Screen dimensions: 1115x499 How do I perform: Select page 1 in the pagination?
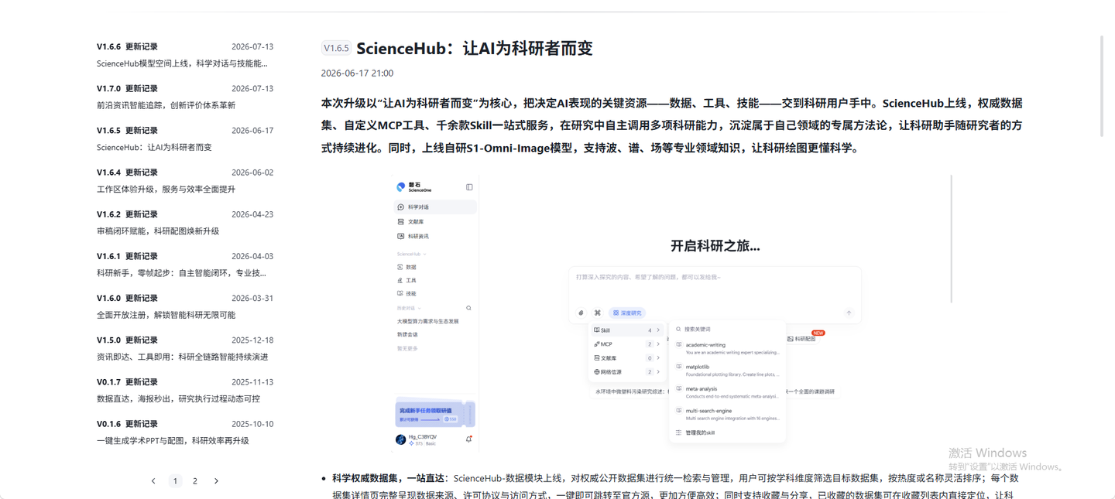tap(175, 481)
